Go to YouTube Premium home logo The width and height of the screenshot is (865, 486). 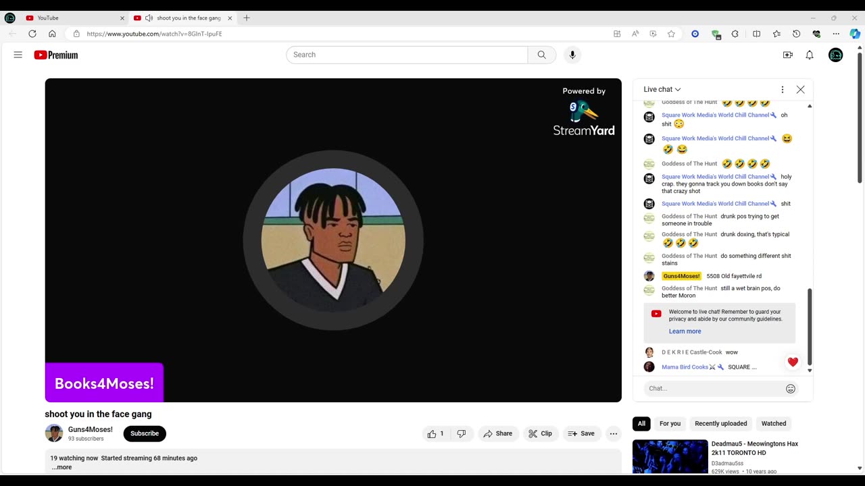56,55
